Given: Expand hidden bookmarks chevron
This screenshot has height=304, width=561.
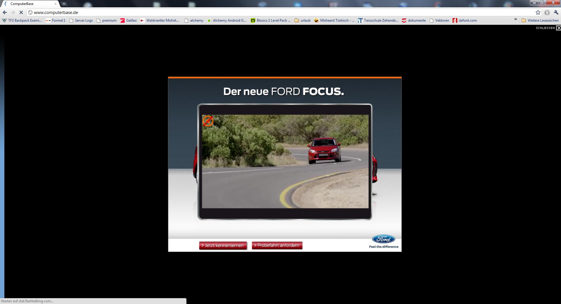Looking at the screenshot, I should 515,20.
